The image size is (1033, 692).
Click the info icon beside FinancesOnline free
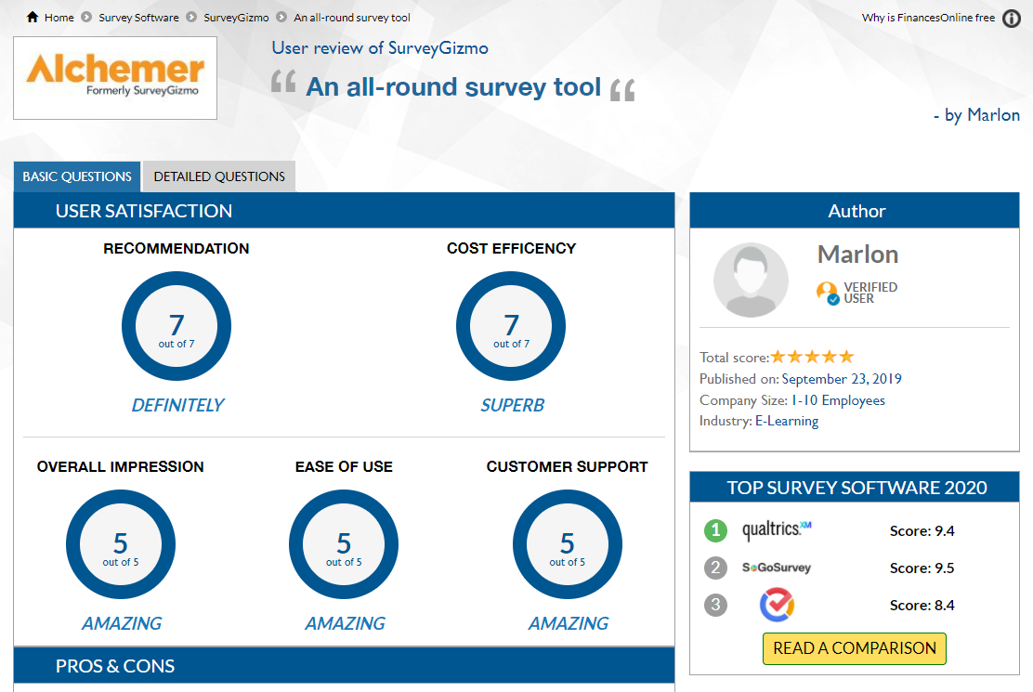point(1012,19)
